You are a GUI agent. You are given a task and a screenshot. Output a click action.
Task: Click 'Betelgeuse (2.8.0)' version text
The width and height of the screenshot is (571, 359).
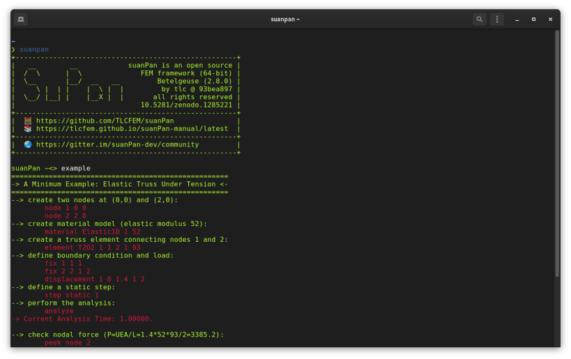click(195, 81)
